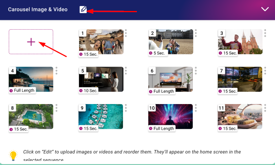Select thumbnail 10 with concert lights
Screen dimensions: 275x165
pos(170,117)
